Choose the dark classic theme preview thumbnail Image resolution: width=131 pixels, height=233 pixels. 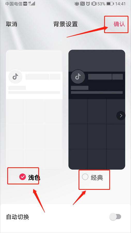97,109
